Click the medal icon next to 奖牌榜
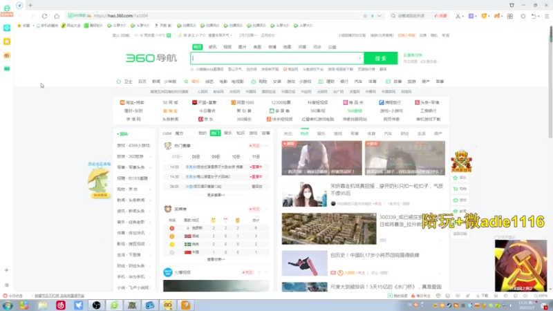The width and height of the screenshot is (553, 311). pyautogui.click(x=168, y=209)
